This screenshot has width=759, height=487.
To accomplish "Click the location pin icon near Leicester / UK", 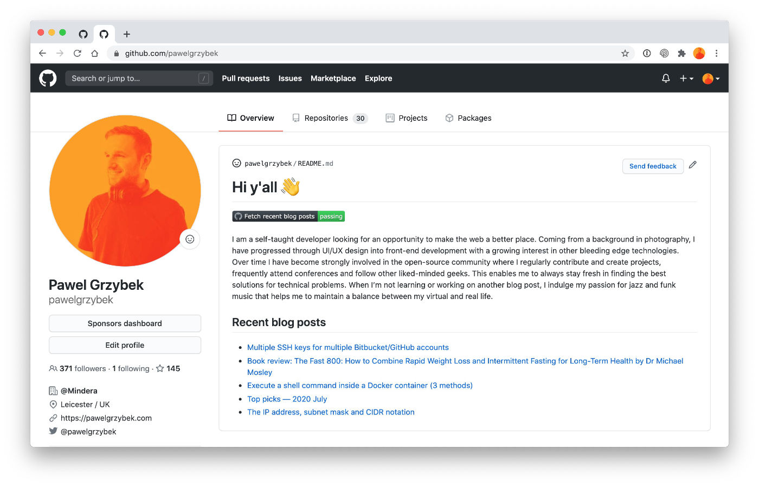I will pyautogui.click(x=53, y=404).
